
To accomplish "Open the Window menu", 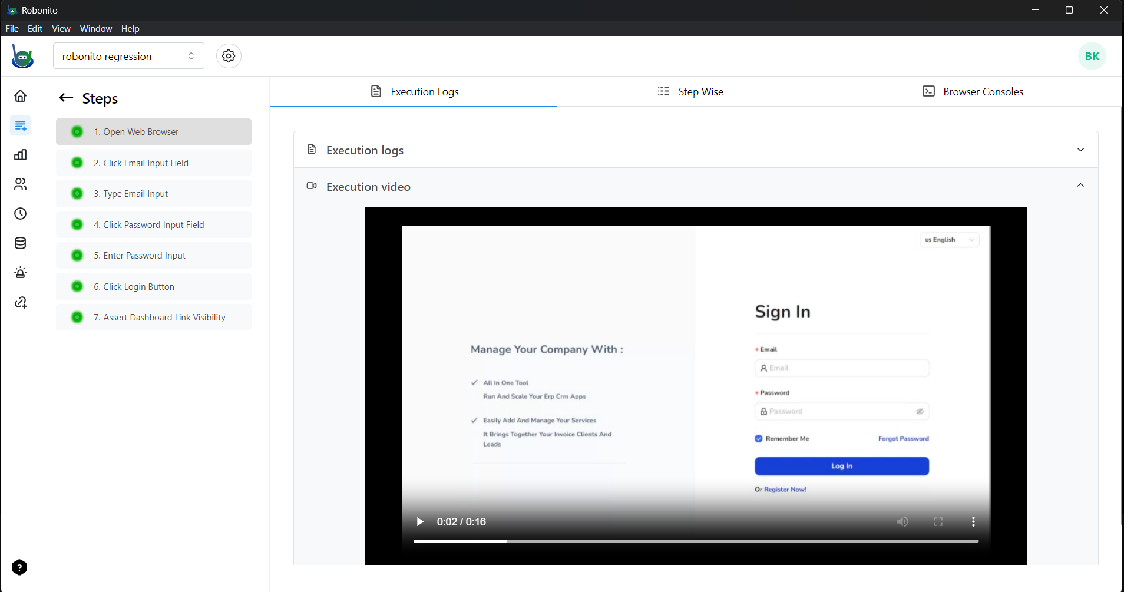I will (96, 28).
